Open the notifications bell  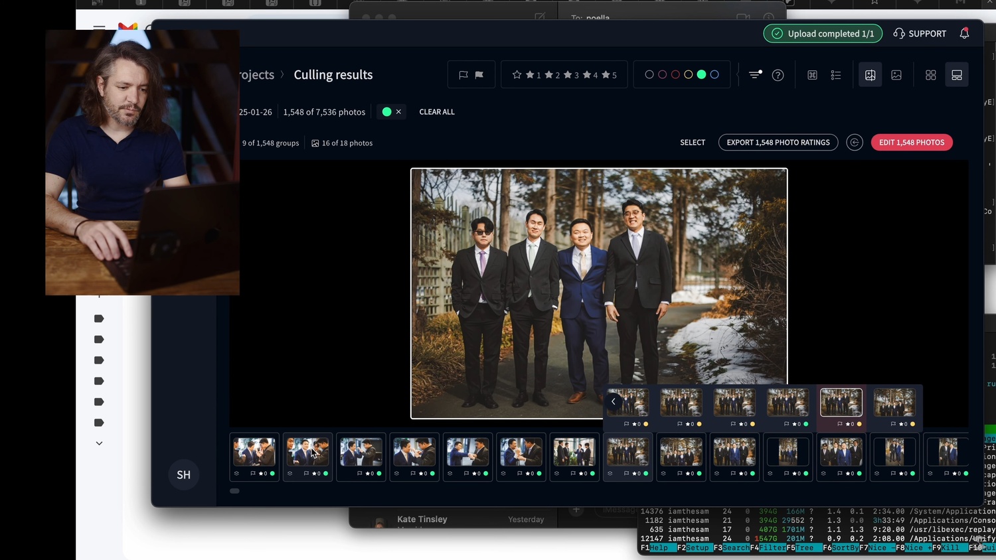964,33
